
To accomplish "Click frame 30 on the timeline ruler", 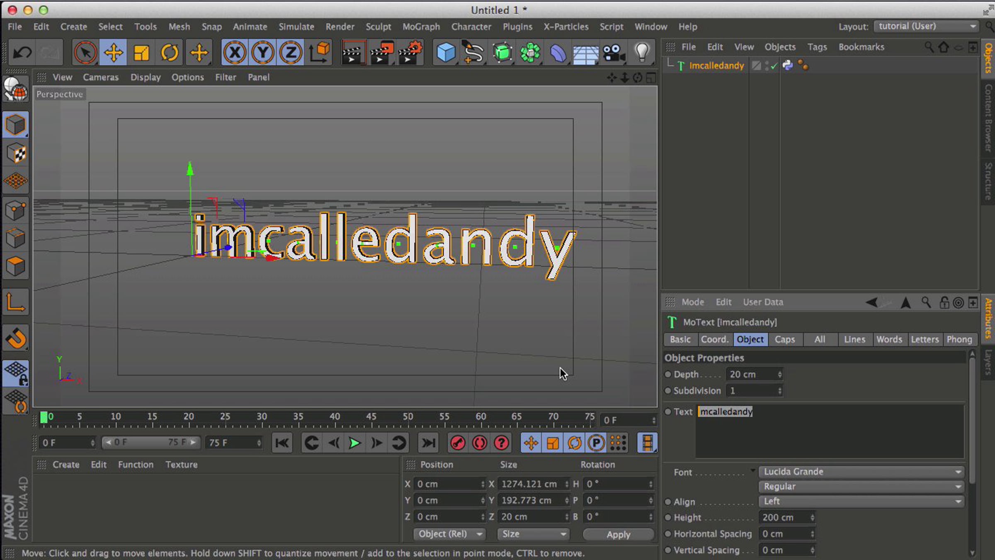I will pyautogui.click(x=262, y=416).
